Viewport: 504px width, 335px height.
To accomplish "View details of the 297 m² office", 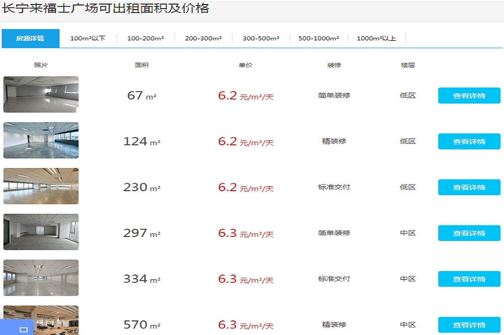I will (x=469, y=233).
